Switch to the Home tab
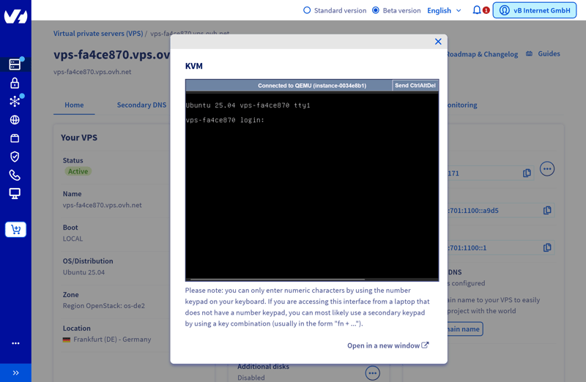 (x=74, y=105)
